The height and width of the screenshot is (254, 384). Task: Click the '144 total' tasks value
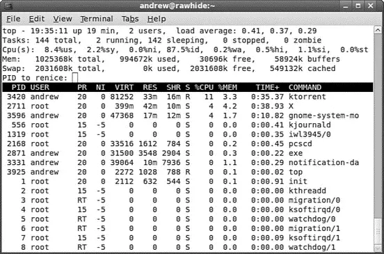[56, 40]
